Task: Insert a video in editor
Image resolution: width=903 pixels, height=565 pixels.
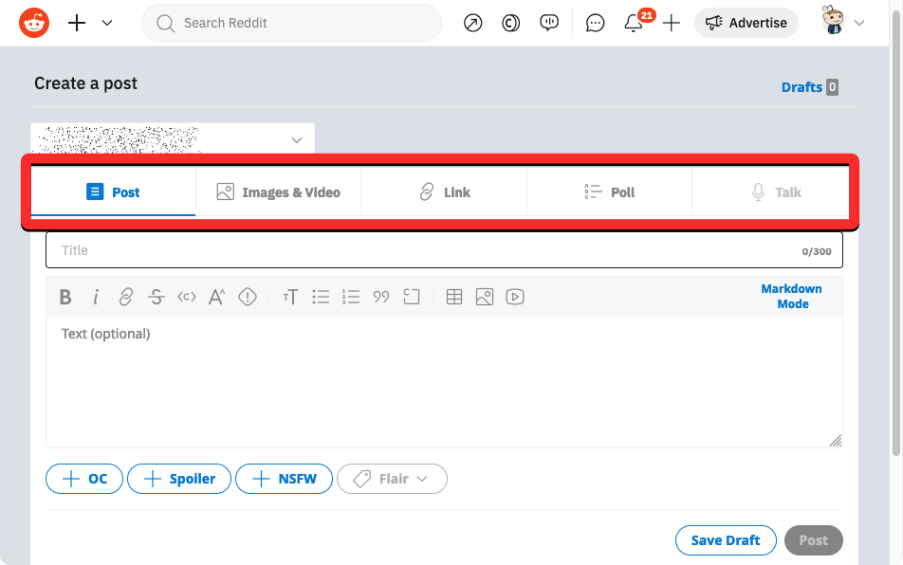Action: coord(514,298)
